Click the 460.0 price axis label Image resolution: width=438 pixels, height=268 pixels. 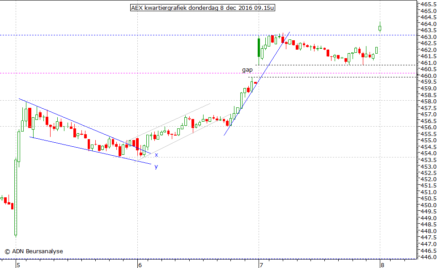click(x=428, y=76)
